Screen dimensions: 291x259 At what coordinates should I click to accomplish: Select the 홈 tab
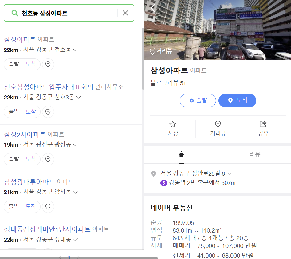pyautogui.click(x=181, y=154)
